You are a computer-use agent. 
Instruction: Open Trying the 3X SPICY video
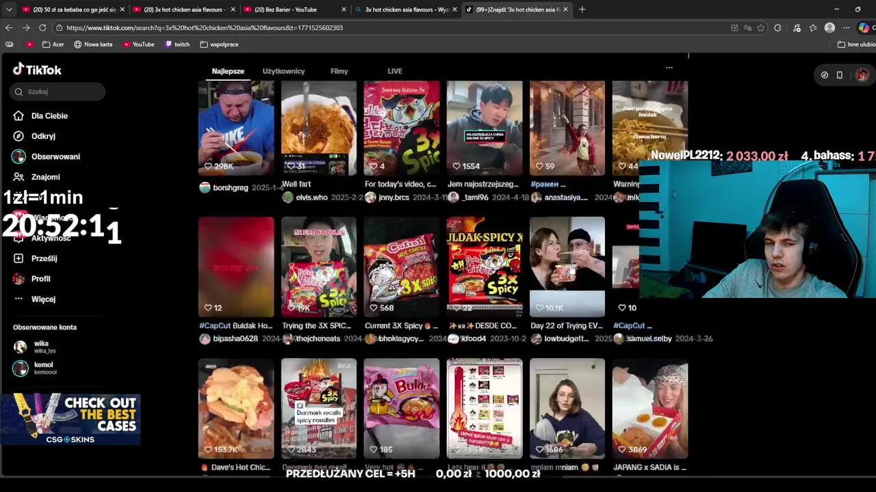(x=319, y=267)
